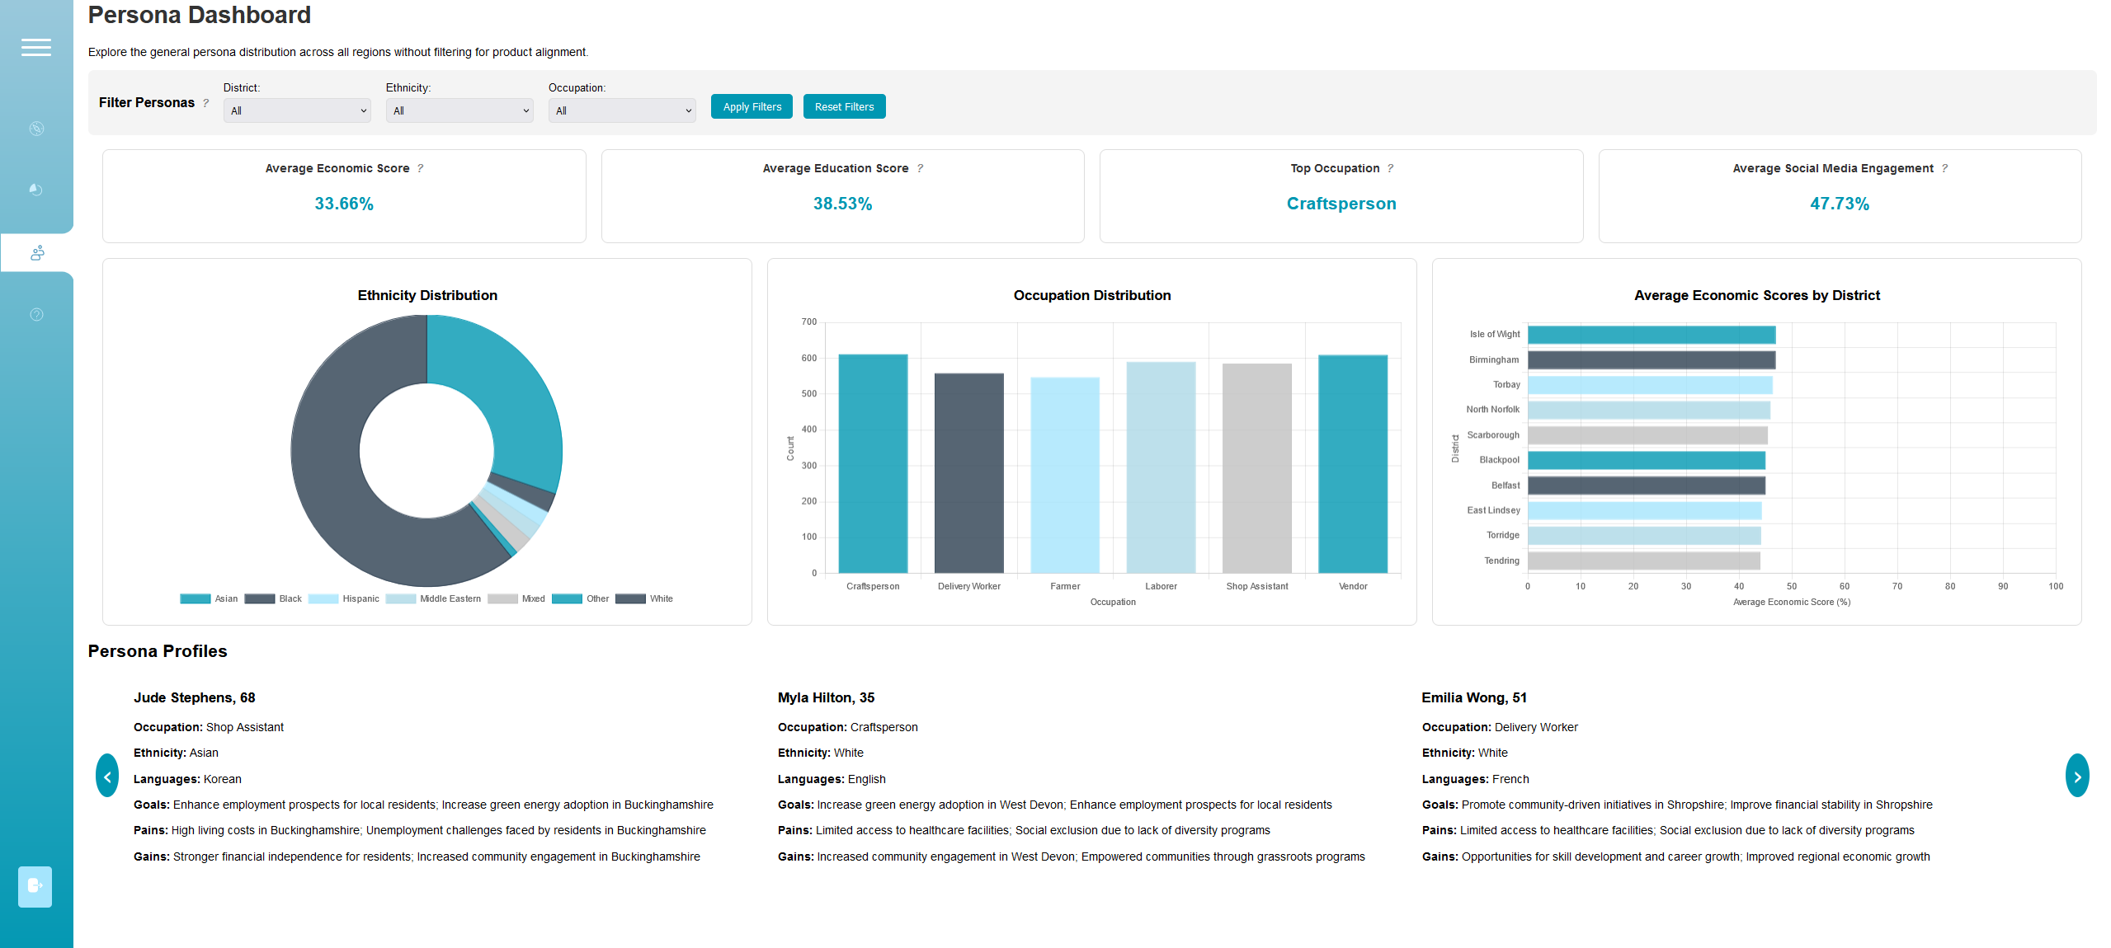Open the District filter dropdown

[x=297, y=110]
